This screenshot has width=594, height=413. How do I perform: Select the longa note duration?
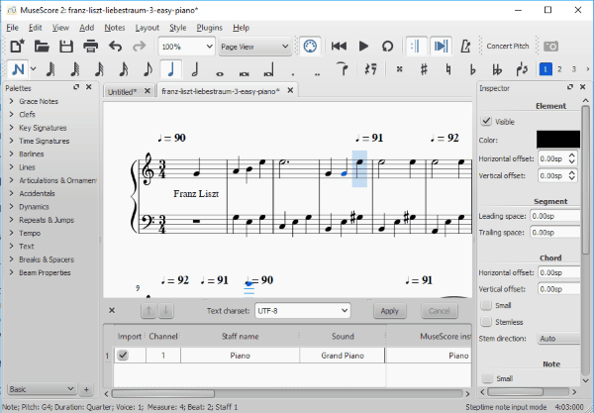point(268,70)
